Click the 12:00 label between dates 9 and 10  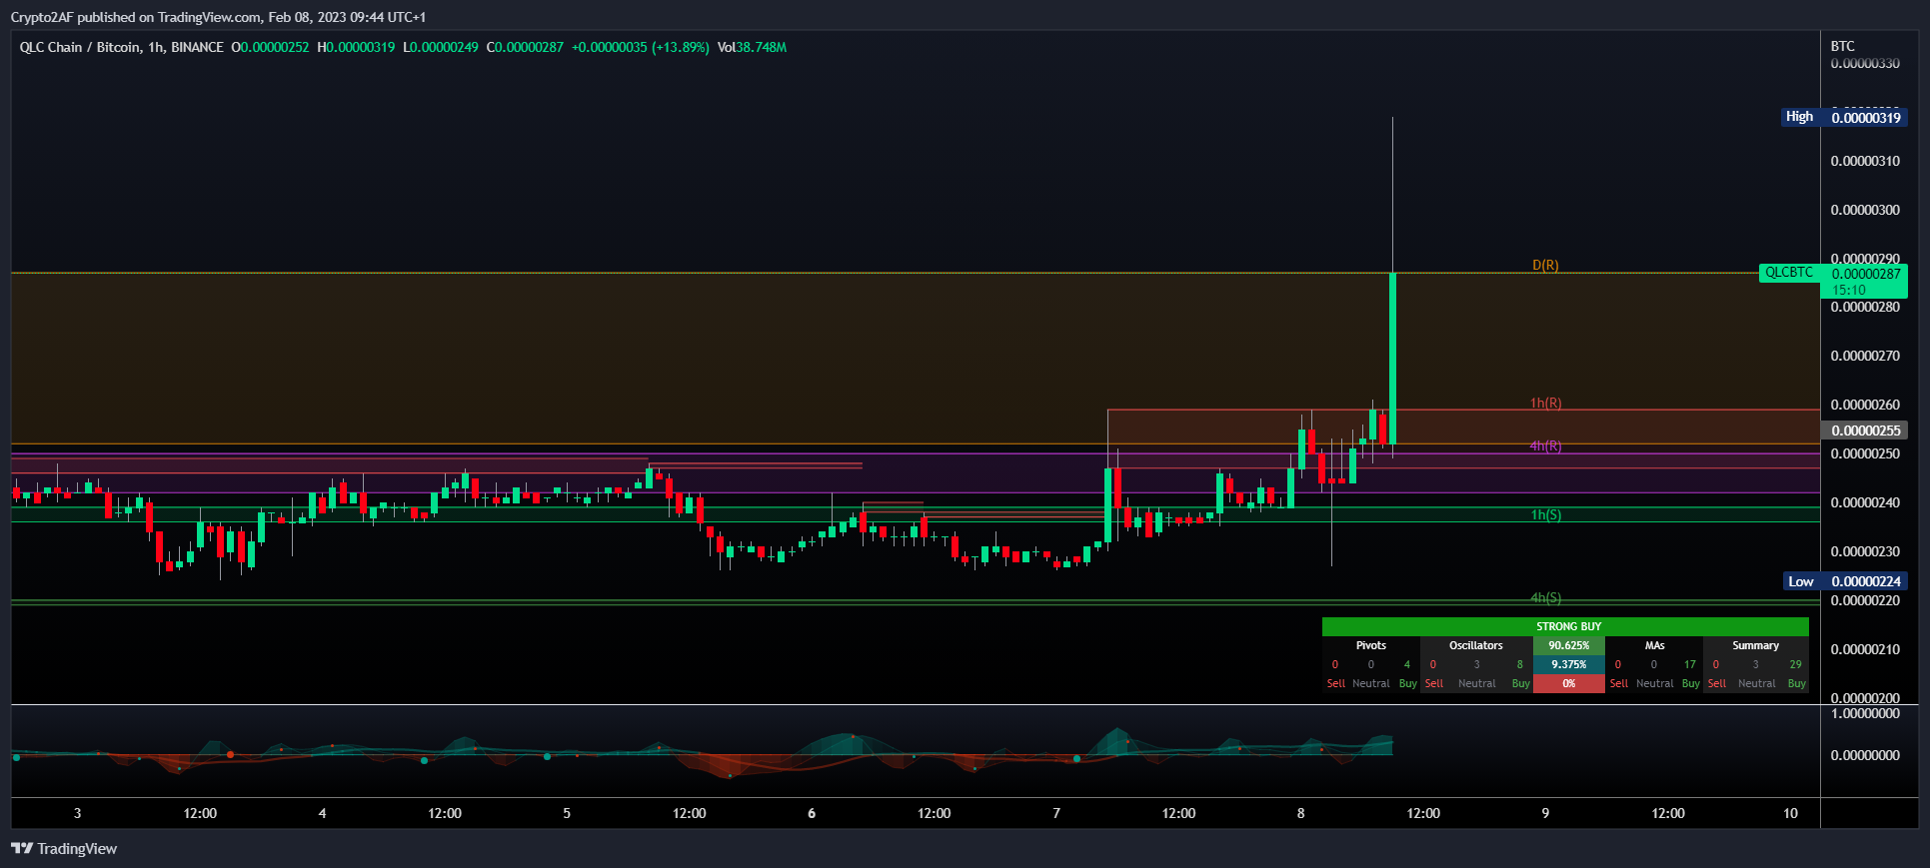[1668, 813]
